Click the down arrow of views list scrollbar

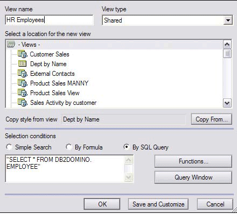(227, 103)
